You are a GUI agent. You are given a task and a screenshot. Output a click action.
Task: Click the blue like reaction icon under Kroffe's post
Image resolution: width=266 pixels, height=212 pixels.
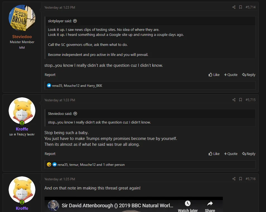coord(55,164)
